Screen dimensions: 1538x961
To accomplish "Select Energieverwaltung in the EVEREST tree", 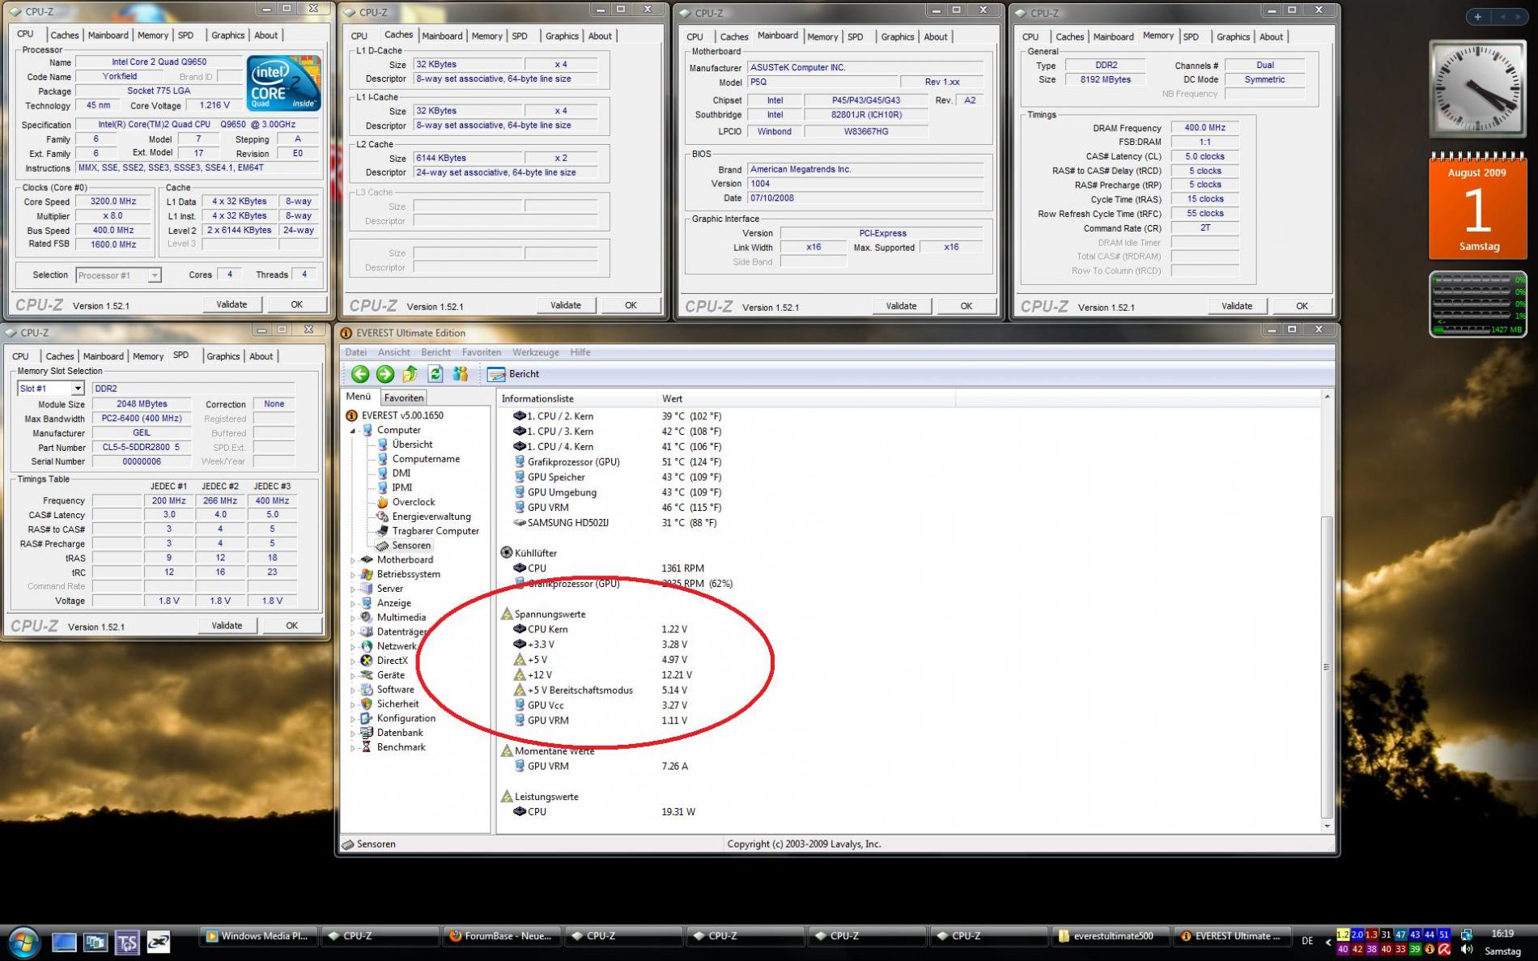I will [x=431, y=517].
